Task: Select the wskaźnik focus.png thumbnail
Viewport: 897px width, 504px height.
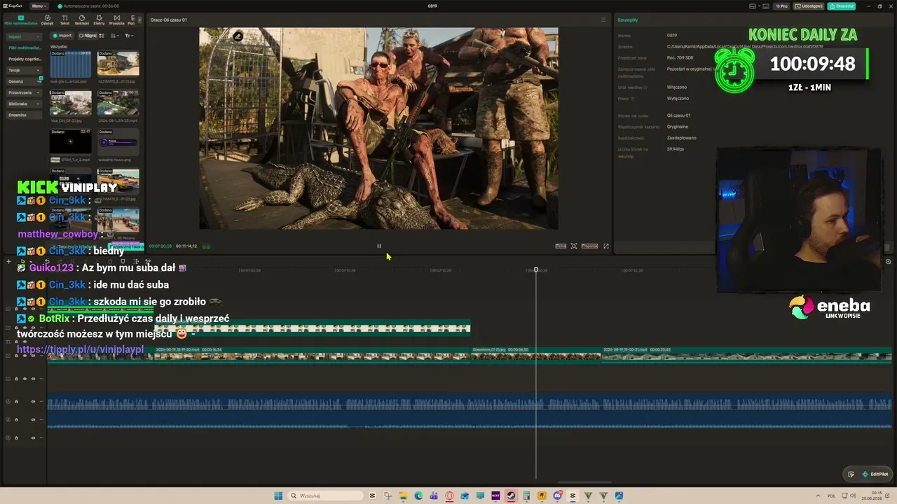Action: click(x=118, y=142)
